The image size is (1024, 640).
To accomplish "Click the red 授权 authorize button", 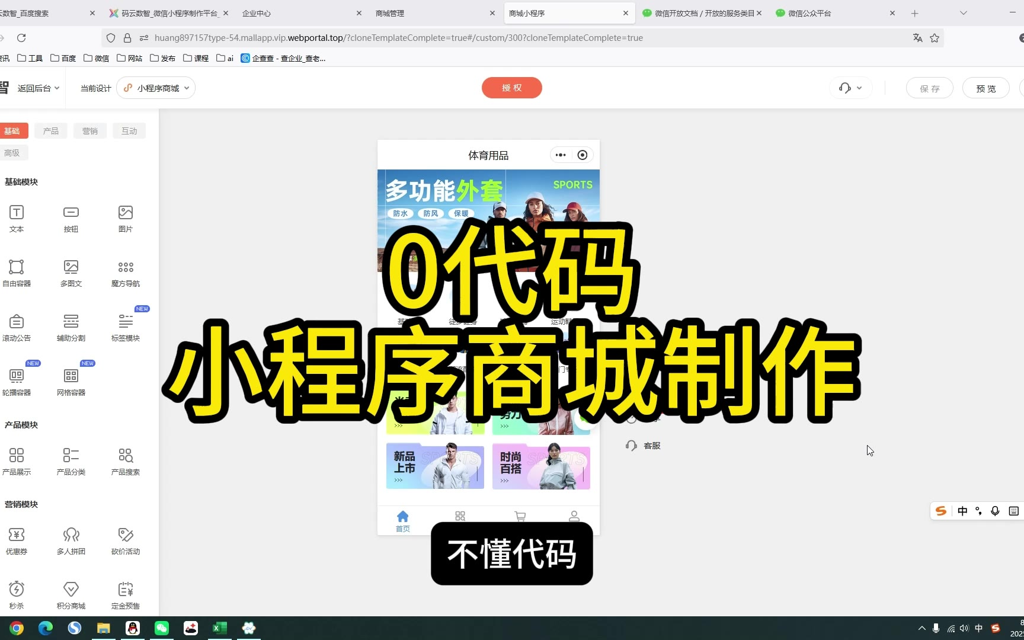I will point(511,88).
